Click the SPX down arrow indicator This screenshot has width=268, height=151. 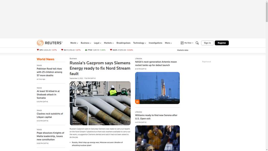coord(38,50)
